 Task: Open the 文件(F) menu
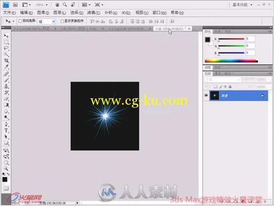click(10, 13)
